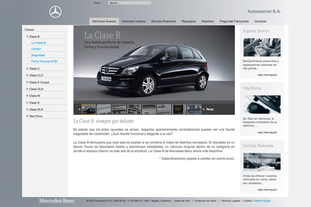Click the Clases sidebar heading
Screen dimensions: 311x207
(x=30, y=30)
